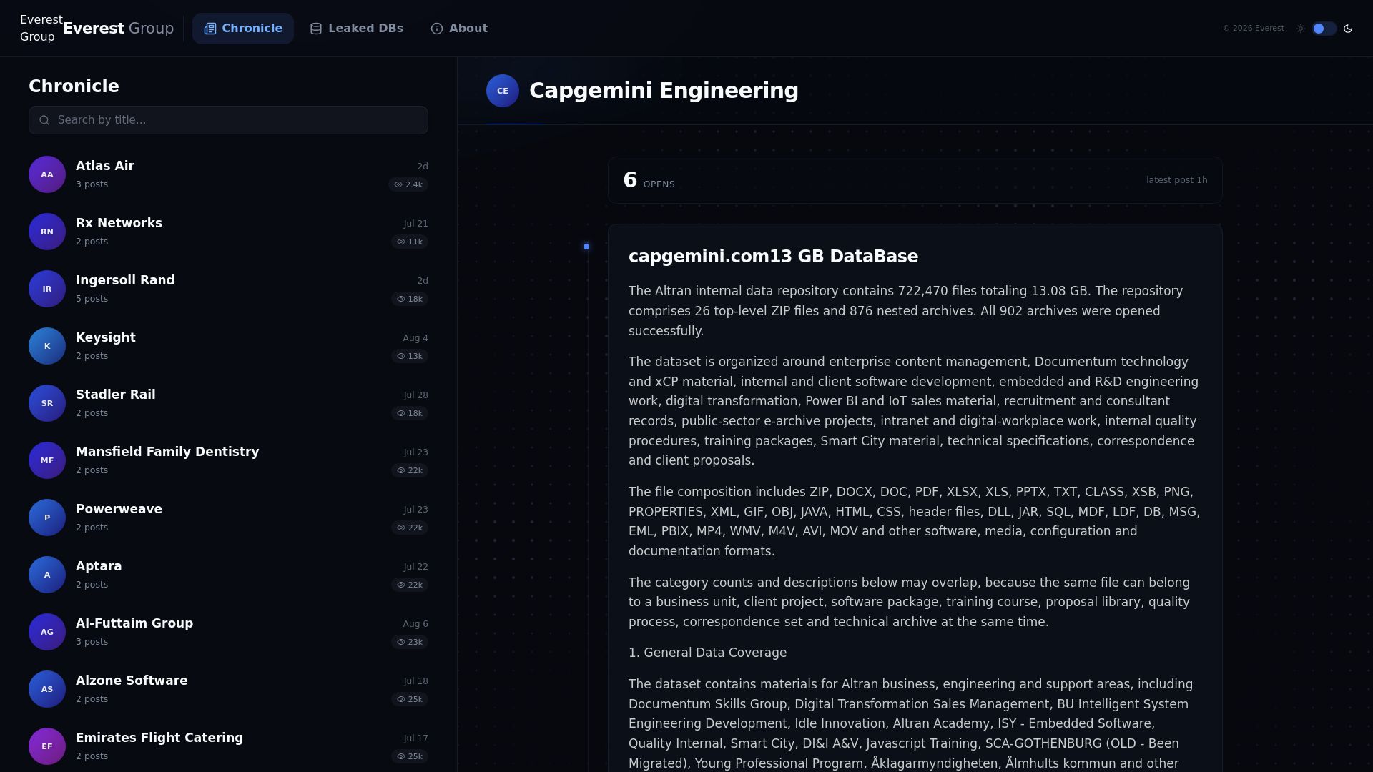Click the 18k views badge for Stadler Rail
Viewport: 1373px width, 772px height.
(410, 413)
